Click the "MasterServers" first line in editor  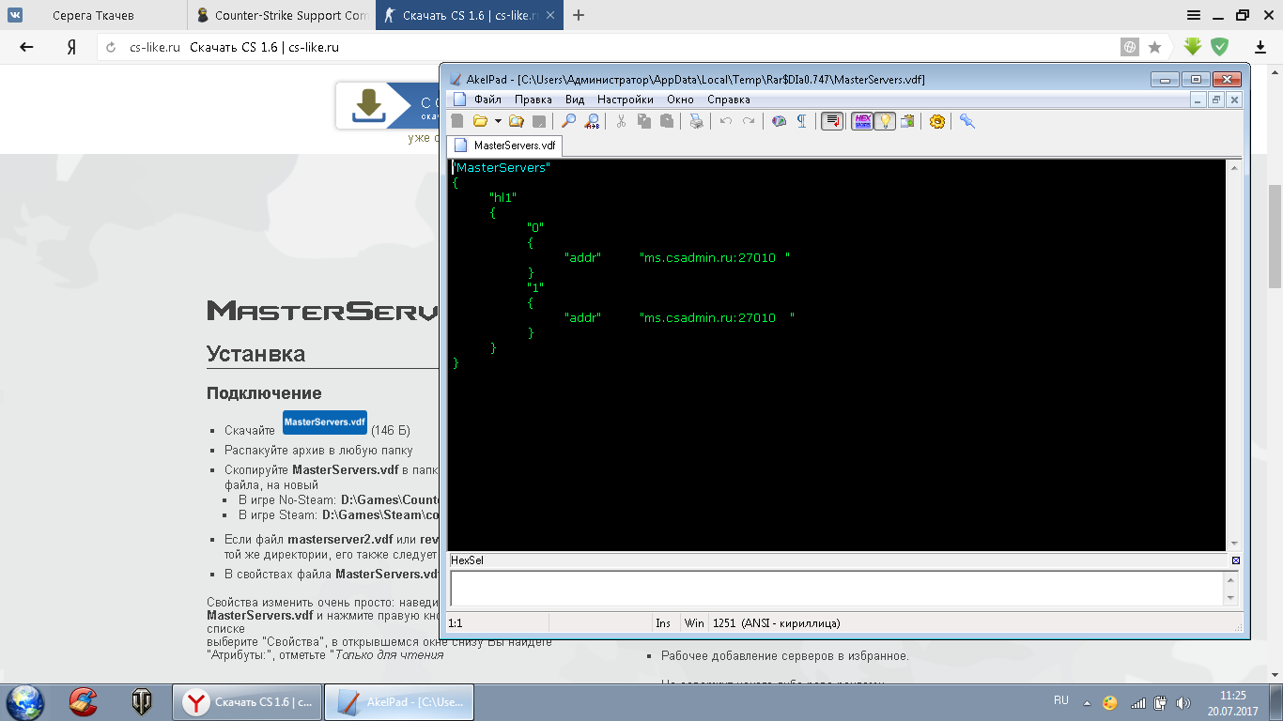click(502, 167)
